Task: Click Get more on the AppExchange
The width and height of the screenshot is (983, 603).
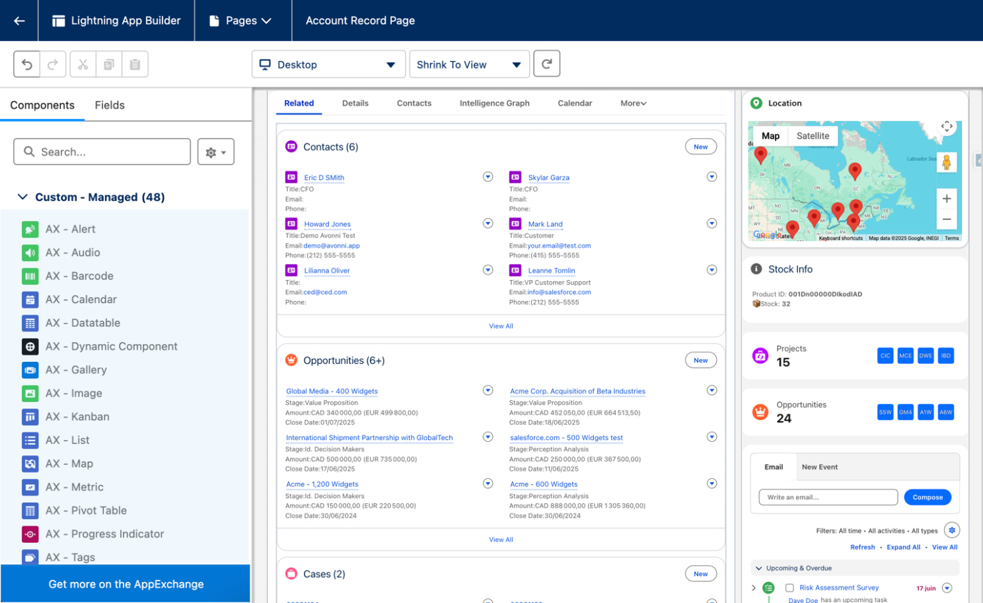Action: click(x=126, y=584)
